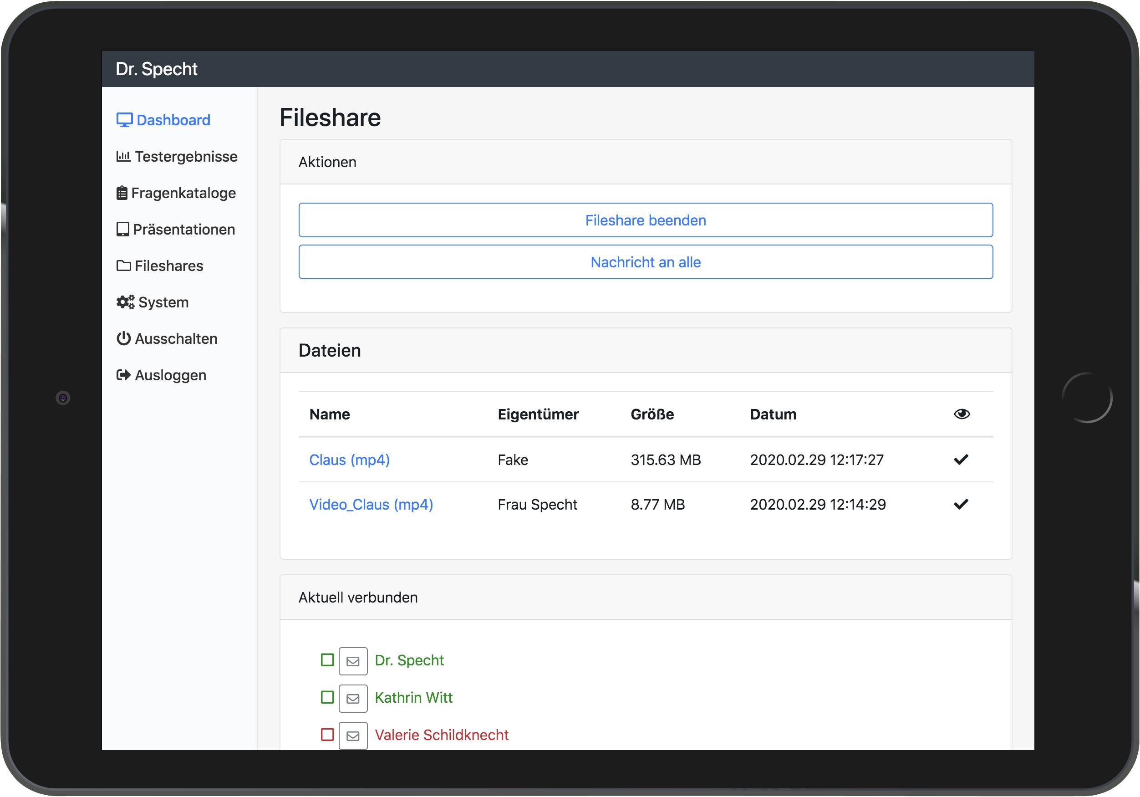1140x797 pixels.
Task: Open the Video_Claus (mp4) file link
Action: coord(371,505)
